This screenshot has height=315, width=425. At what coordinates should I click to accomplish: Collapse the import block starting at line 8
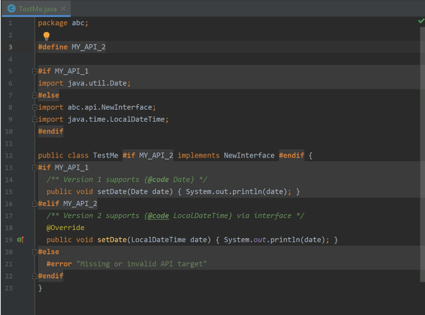[35, 108]
